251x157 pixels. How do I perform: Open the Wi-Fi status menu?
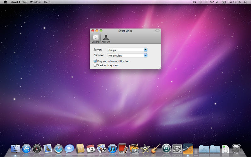coord(212,2)
